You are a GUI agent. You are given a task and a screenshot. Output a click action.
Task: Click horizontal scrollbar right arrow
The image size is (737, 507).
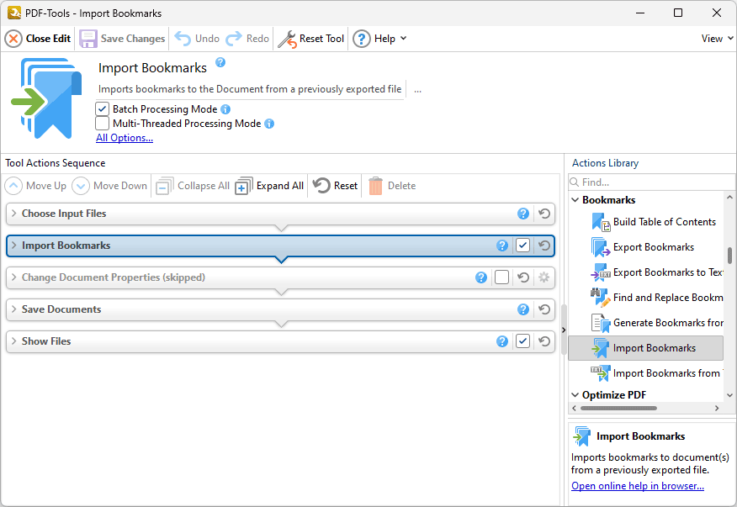coord(717,409)
